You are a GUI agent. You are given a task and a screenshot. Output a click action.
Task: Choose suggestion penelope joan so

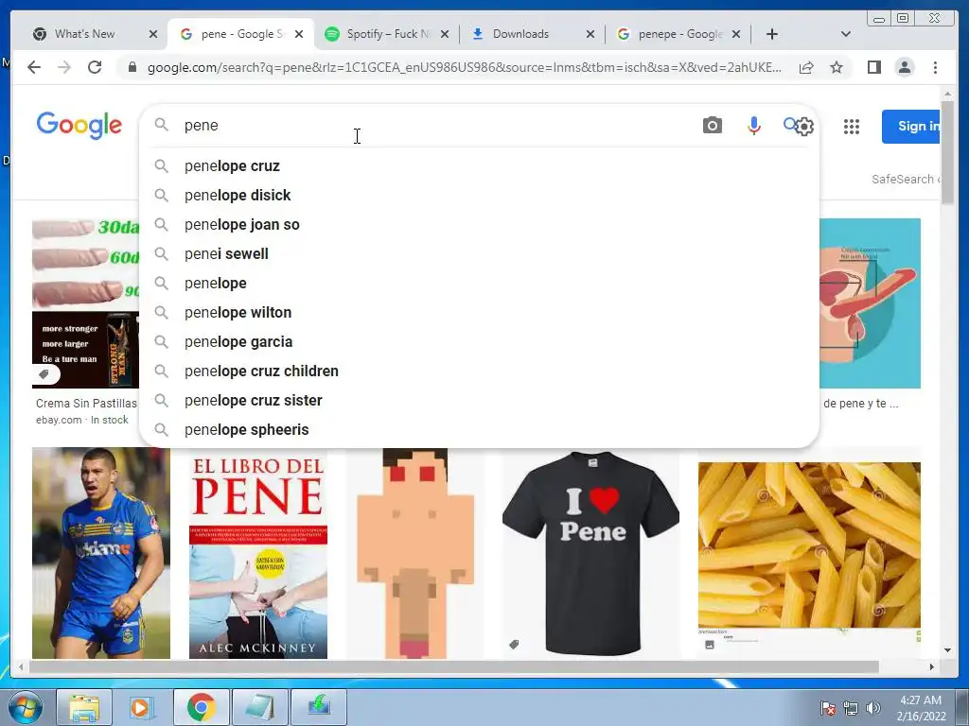point(479,225)
